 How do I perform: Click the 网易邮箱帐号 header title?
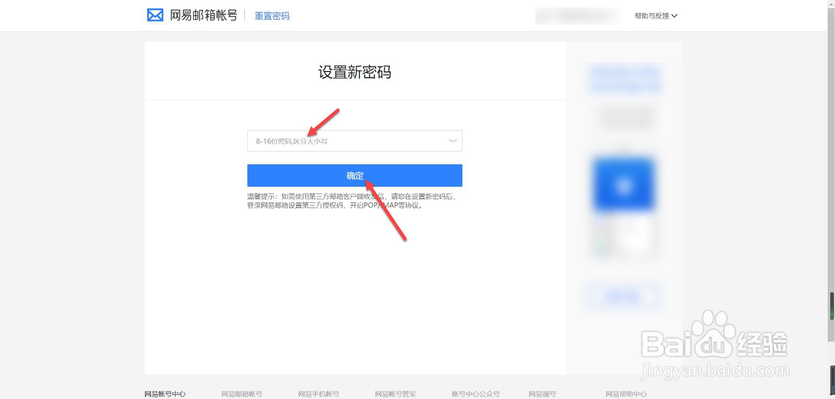tap(204, 15)
